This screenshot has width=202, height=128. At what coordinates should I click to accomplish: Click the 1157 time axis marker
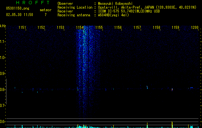coord(137,28)
